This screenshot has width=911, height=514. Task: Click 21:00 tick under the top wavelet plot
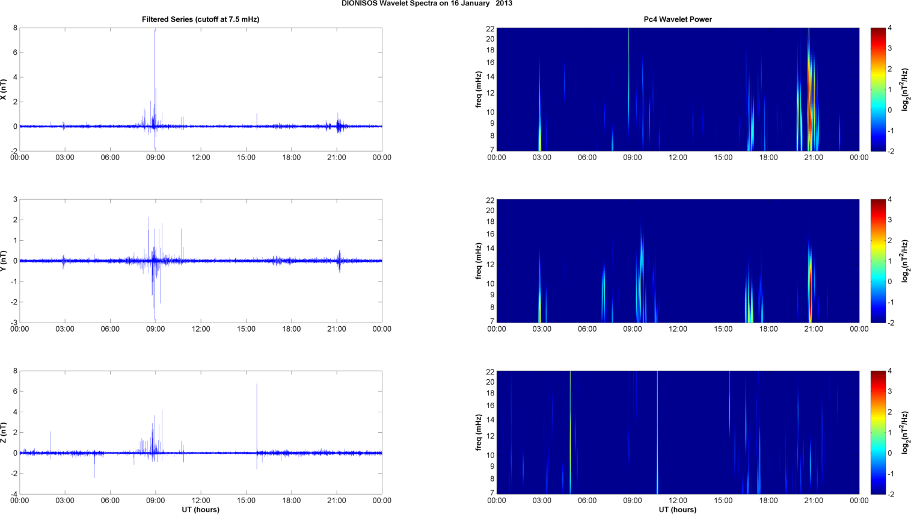tap(814, 158)
